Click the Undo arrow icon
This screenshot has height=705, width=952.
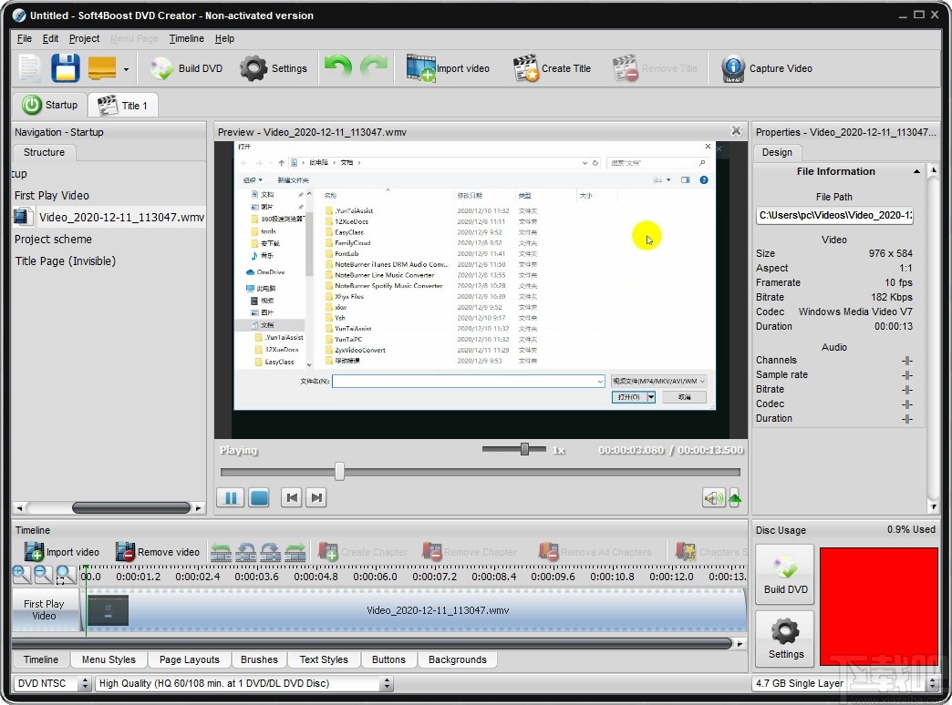tap(336, 67)
